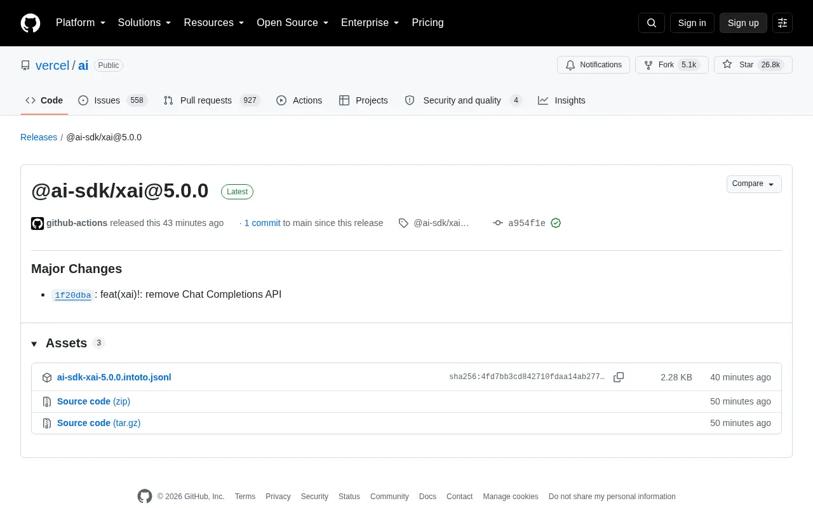
Task: Download ai-sdk-xai-5.0.0.intoto.jsonl
Action: click(114, 377)
